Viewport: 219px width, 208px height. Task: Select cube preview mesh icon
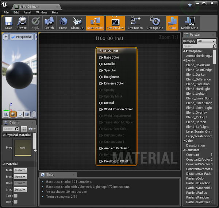tap(27, 114)
